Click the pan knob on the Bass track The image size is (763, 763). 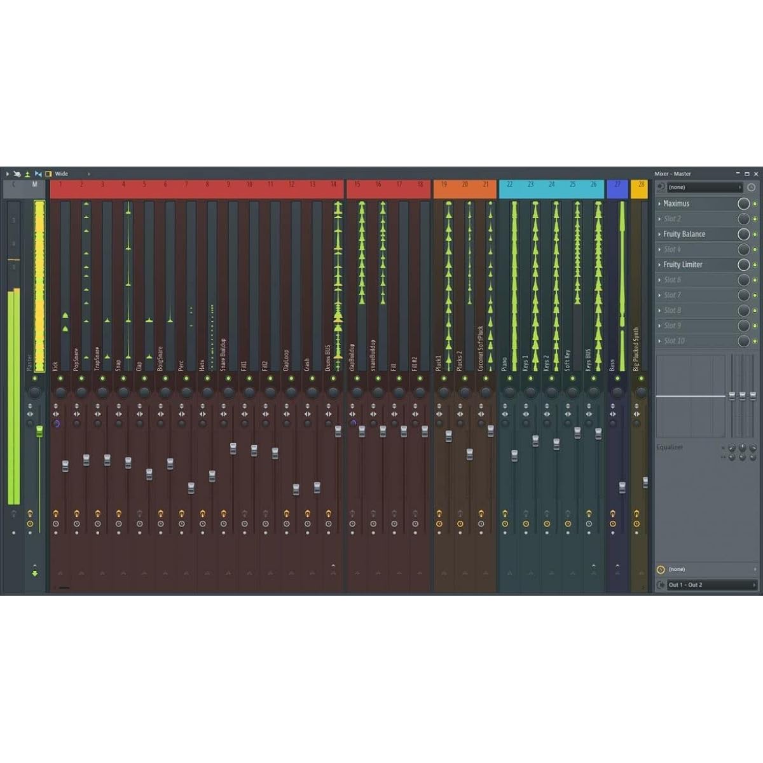(x=617, y=391)
